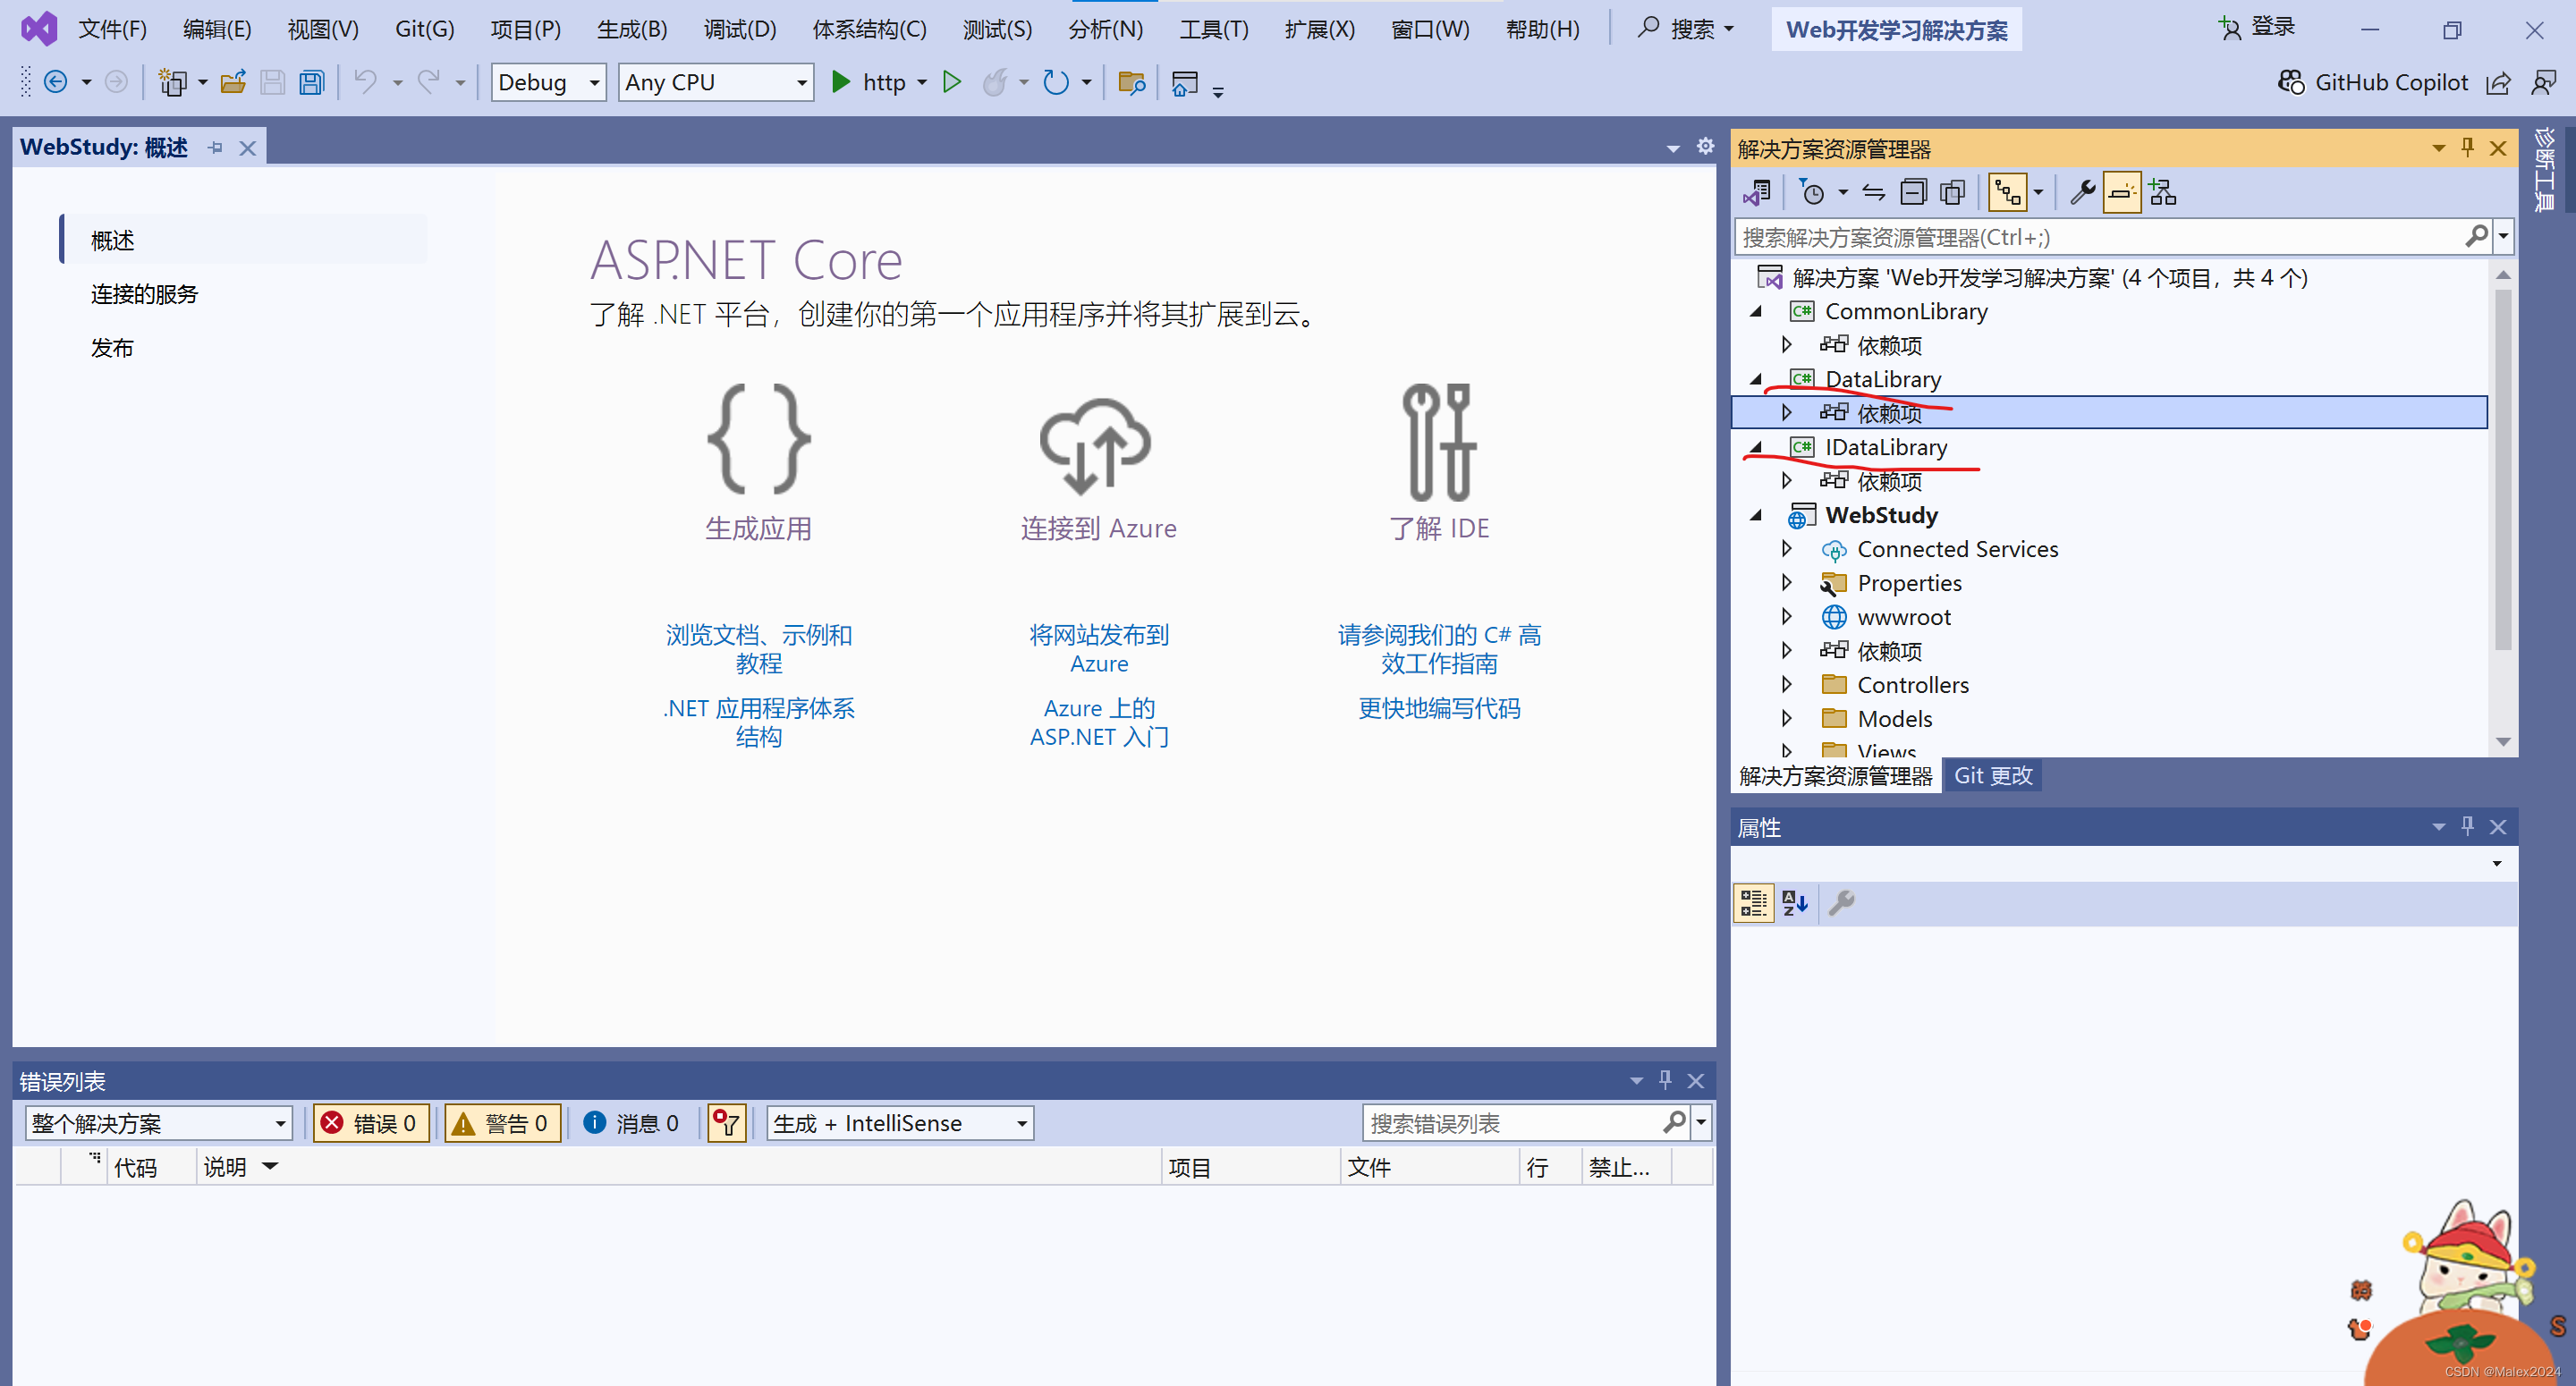The image size is (2576, 1386).
Task: Toggle the error list build filter icon
Action: click(x=727, y=1123)
